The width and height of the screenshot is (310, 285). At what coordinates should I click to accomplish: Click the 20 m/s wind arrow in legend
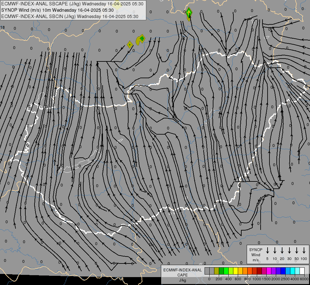pyautogui.click(x=282, y=250)
